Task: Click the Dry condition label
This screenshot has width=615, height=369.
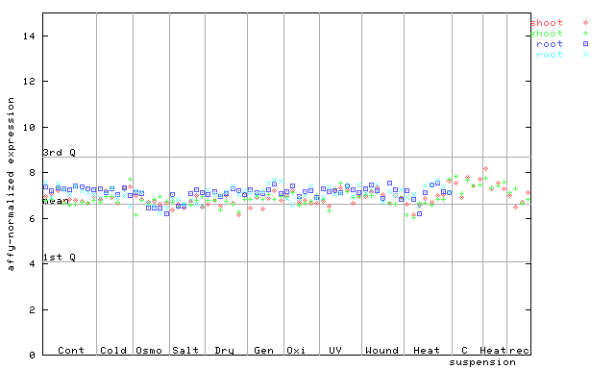Action: (224, 351)
